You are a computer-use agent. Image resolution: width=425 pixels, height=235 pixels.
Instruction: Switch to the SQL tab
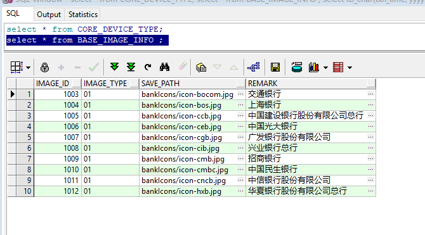click(13, 13)
